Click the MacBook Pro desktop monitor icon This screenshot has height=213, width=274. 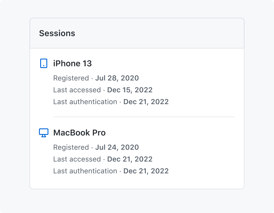coord(44,133)
